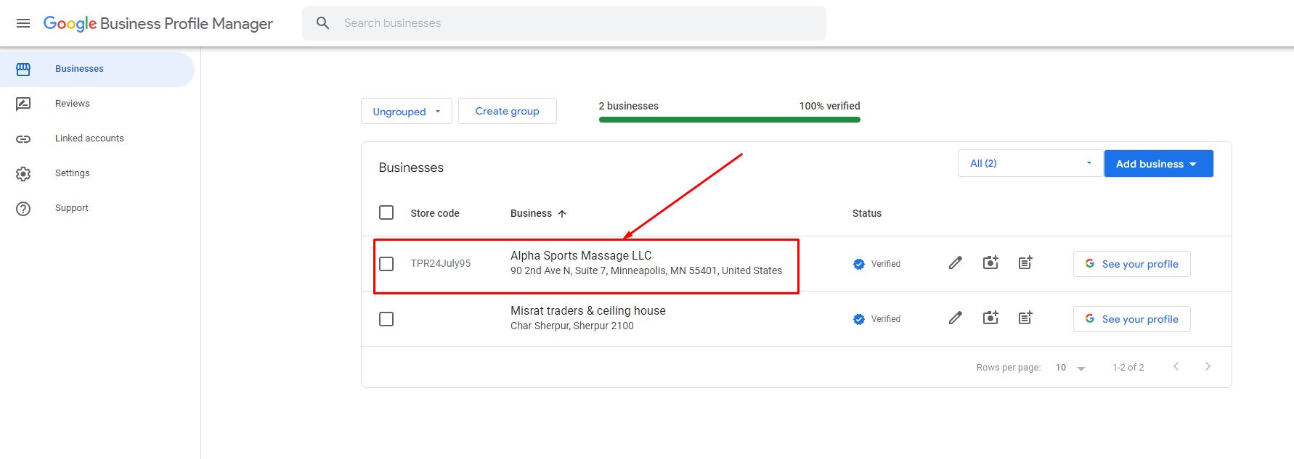Check the Alpha Sports Massage LLC row
Viewport: 1294px width, 459px height.
(x=386, y=264)
